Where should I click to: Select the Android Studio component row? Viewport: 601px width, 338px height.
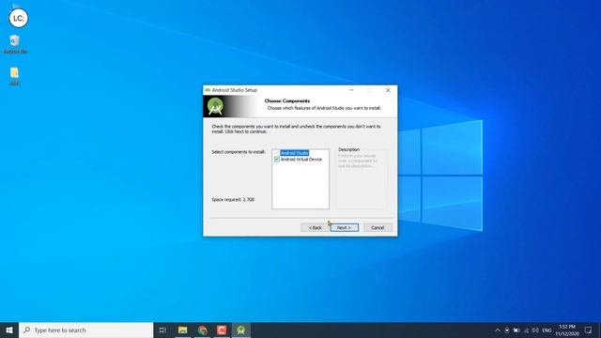pyautogui.click(x=294, y=153)
